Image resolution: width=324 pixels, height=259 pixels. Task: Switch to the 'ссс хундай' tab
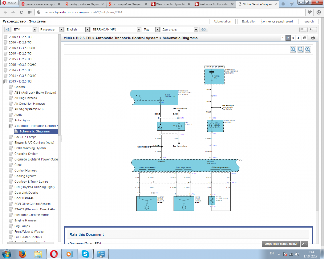pos(128,4)
